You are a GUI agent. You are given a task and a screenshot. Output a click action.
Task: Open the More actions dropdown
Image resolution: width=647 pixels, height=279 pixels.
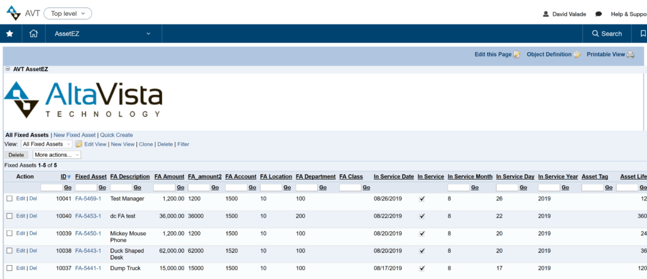57,155
